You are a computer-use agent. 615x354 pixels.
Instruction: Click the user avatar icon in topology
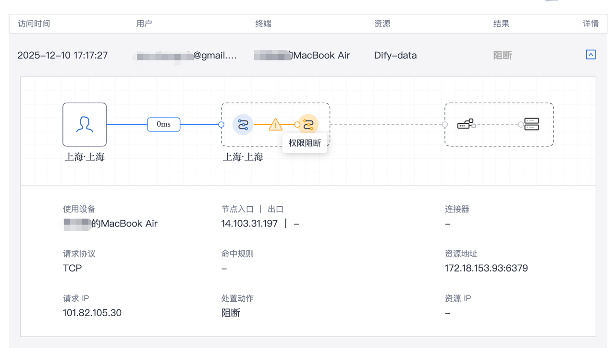(85, 124)
